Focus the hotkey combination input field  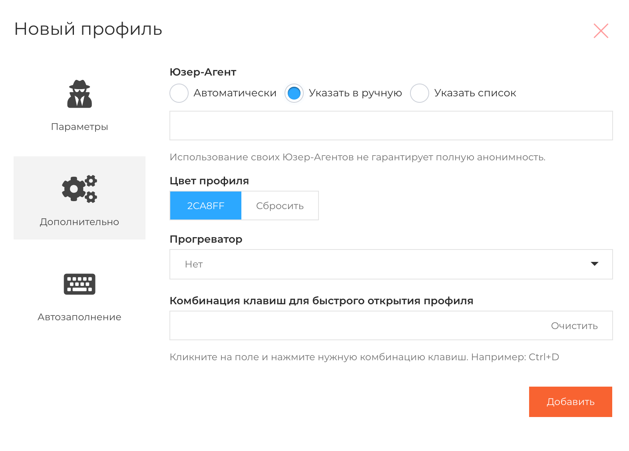(356, 325)
